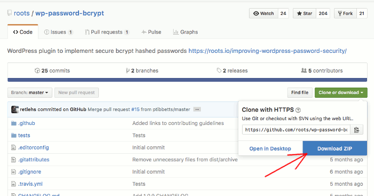View the 5 contributors
Screen dimensions: 374x196
322,70
